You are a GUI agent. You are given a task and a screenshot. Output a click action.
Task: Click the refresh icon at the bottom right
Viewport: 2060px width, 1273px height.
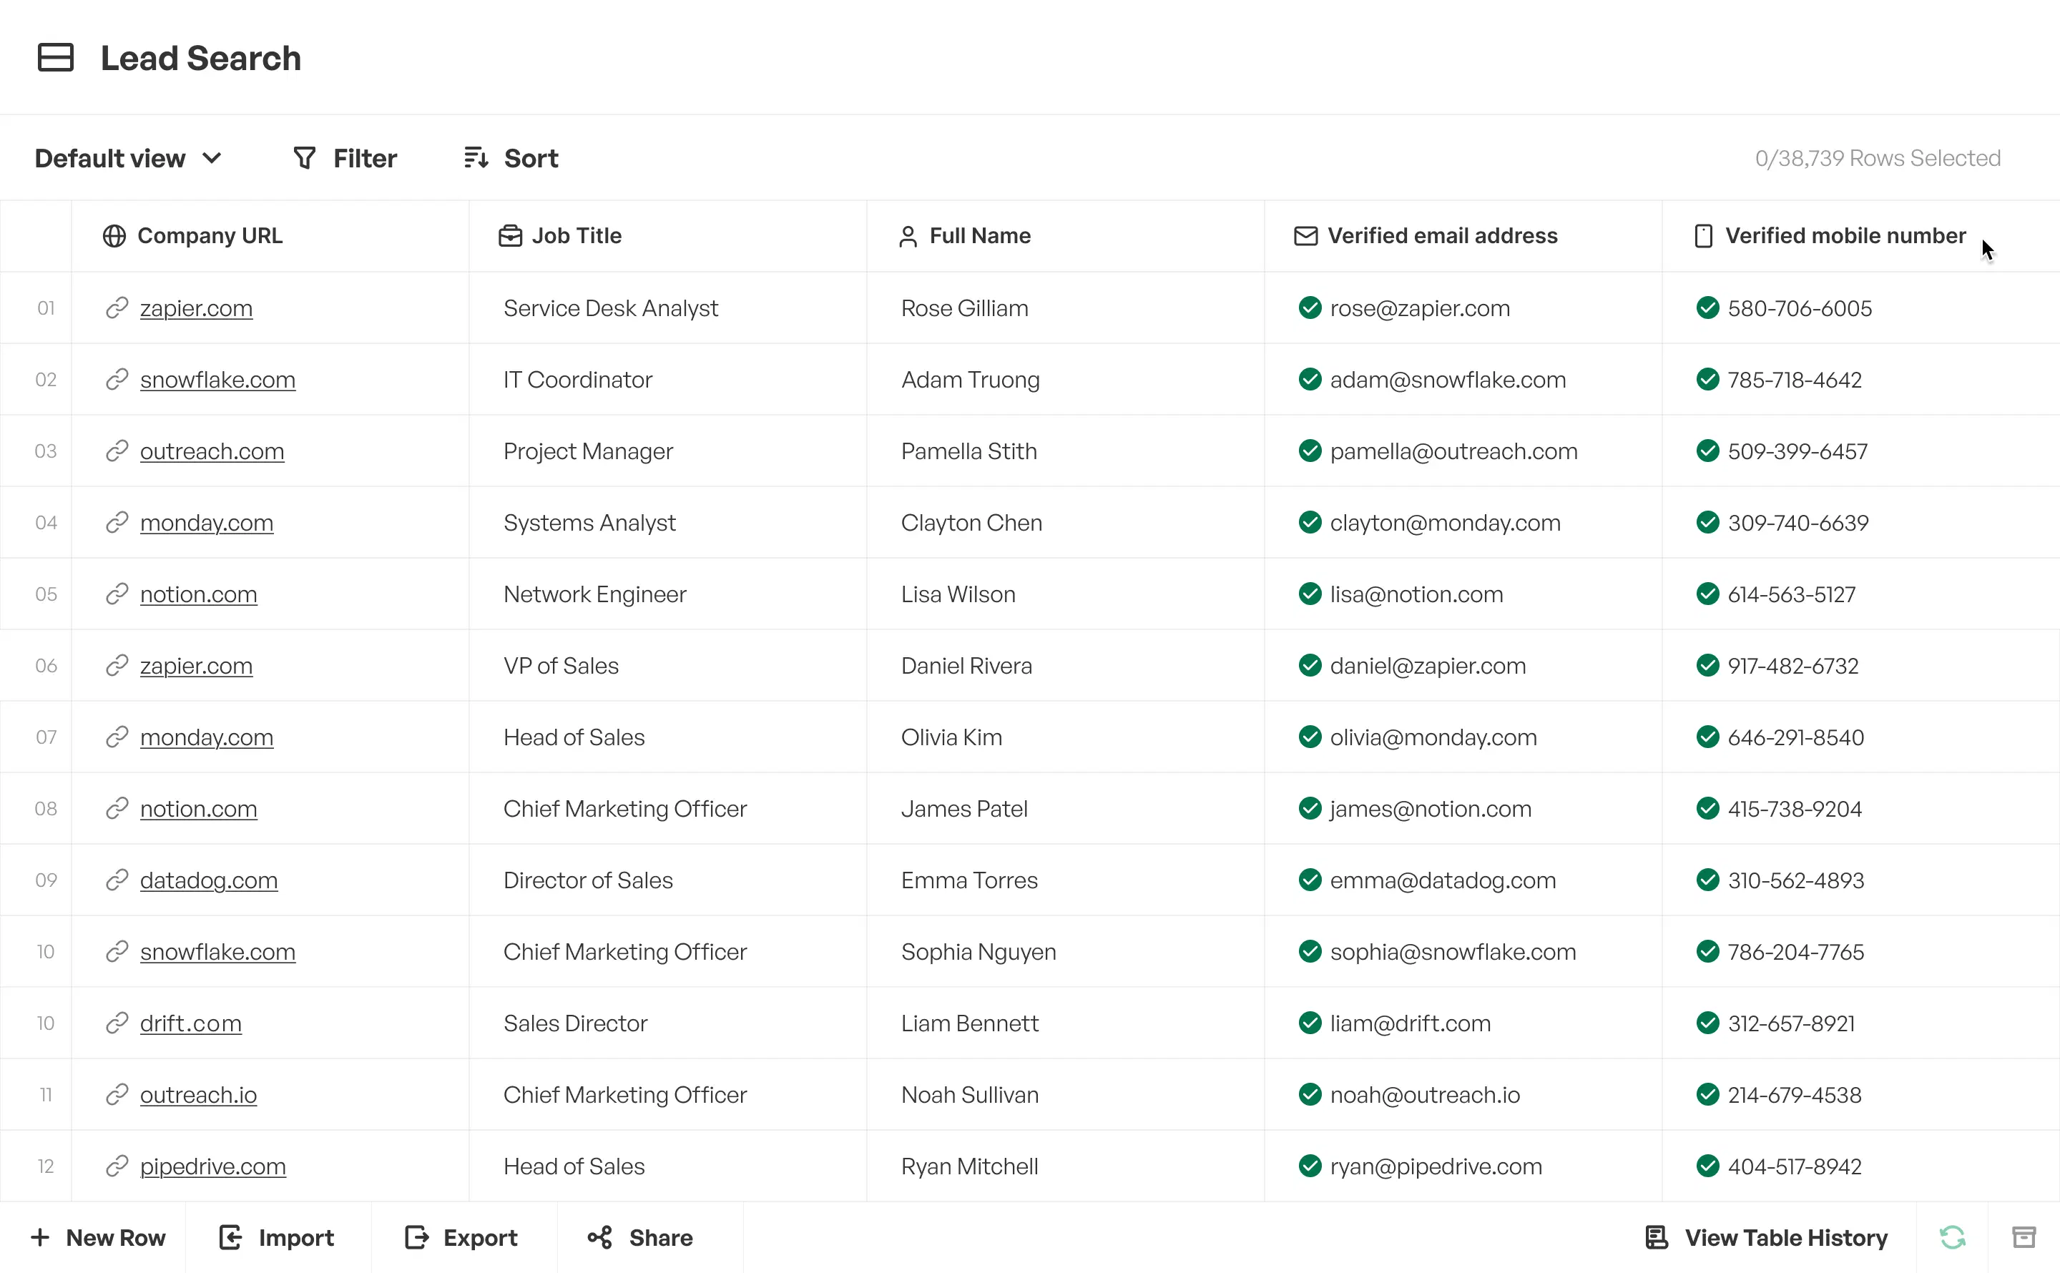pyautogui.click(x=1954, y=1237)
